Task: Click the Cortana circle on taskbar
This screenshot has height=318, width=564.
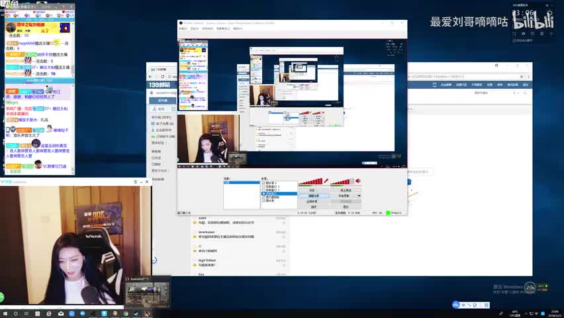Action: [x=15, y=313]
